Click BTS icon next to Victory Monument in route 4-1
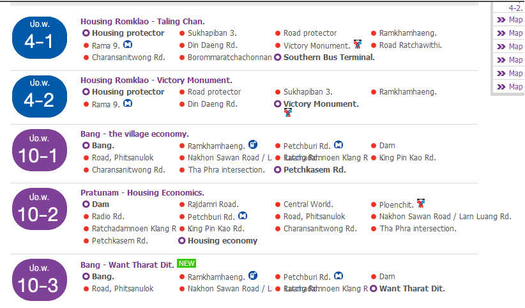This screenshot has width=525, height=308. click(x=358, y=44)
